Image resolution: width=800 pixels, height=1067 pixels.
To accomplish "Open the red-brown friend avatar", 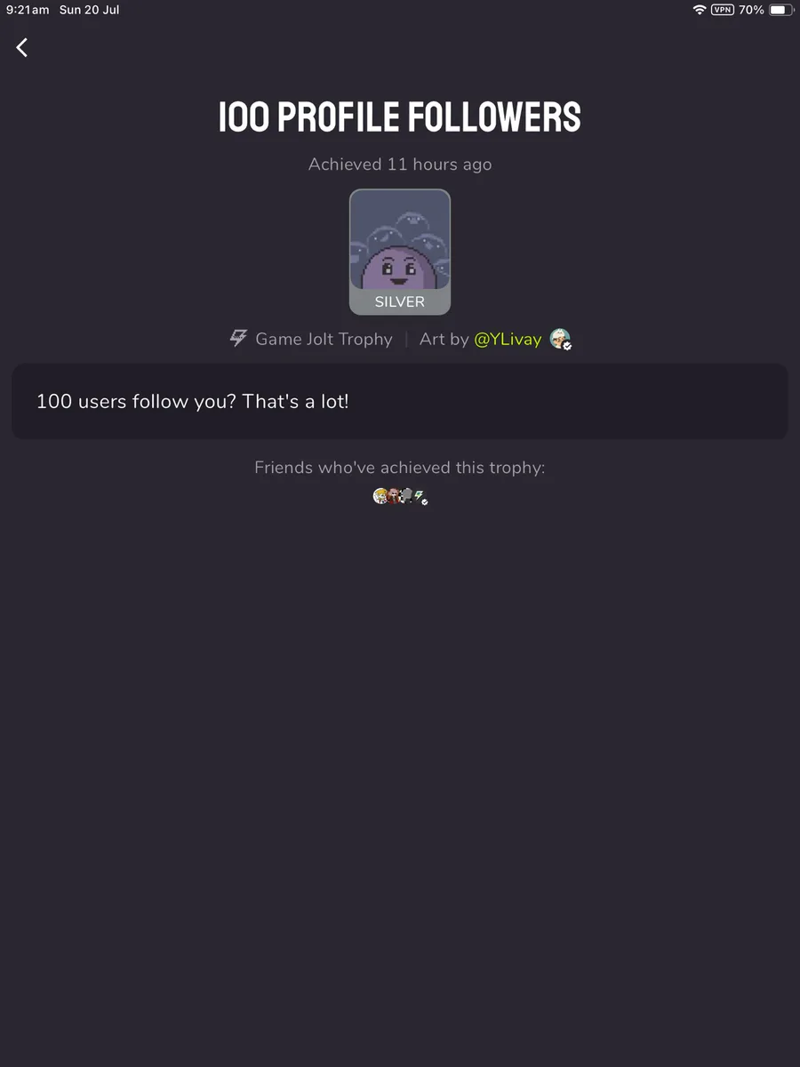I will [394, 496].
